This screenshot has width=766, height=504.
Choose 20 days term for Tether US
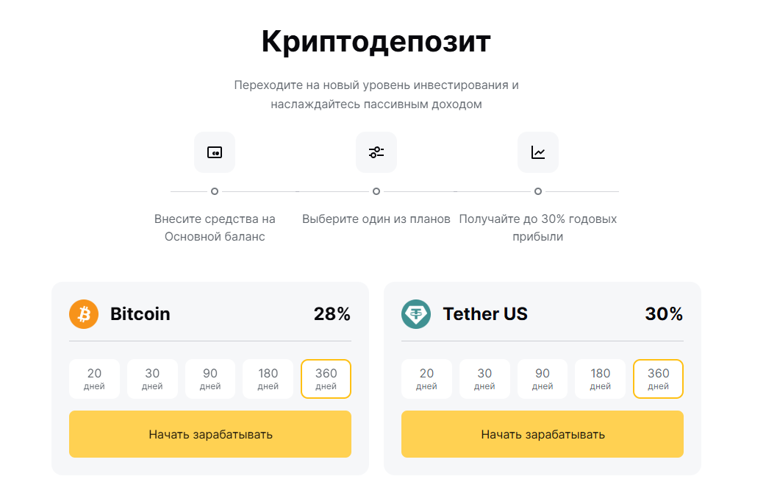coord(426,379)
